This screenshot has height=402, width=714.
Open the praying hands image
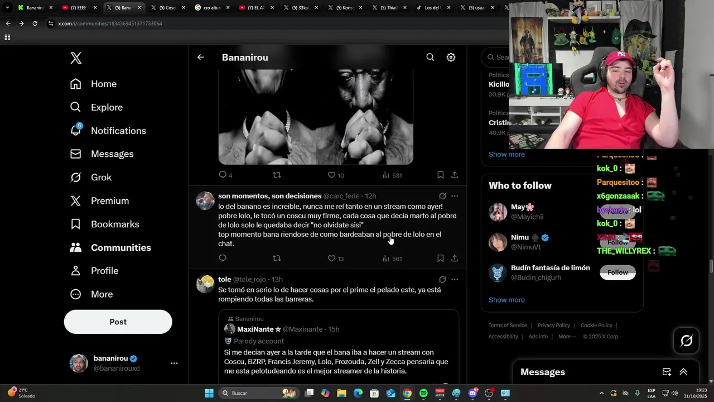pyautogui.click(x=316, y=116)
